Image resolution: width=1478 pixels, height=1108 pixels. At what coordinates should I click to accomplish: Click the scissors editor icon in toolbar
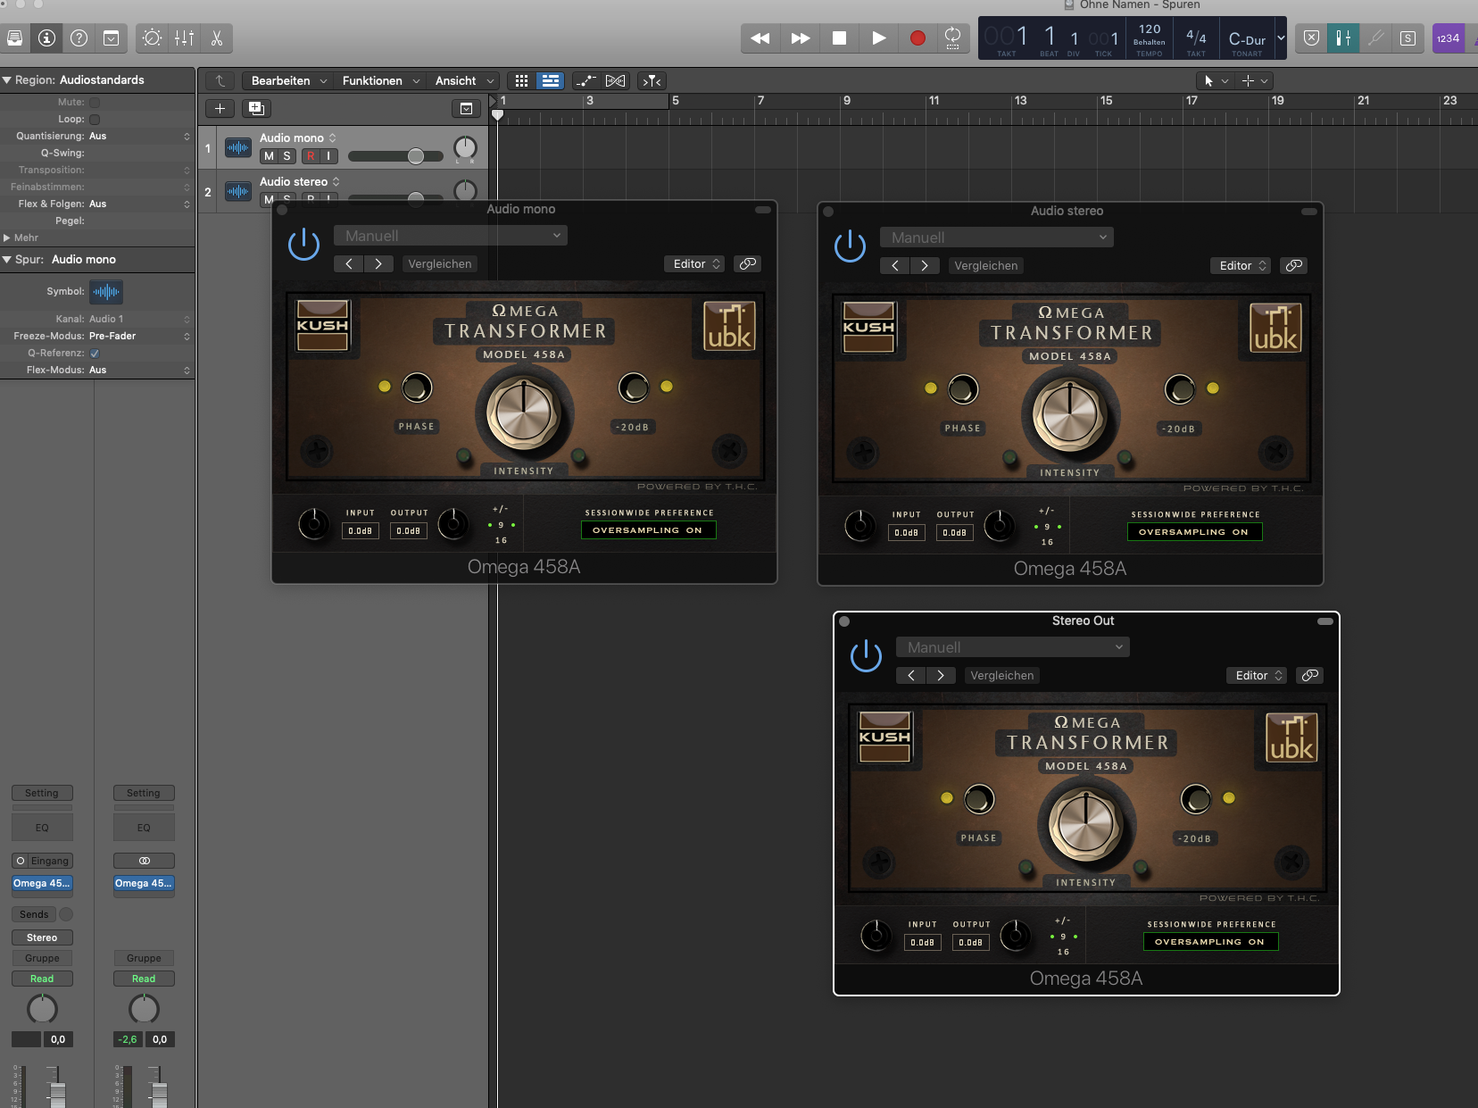coord(216,37)
